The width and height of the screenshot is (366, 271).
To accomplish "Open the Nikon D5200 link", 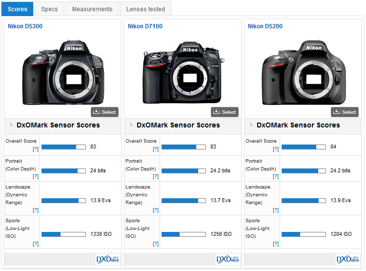I will (x=265, y=26).
